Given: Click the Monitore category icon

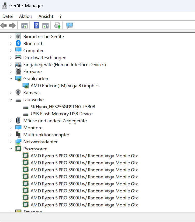Looking at the screenshot, I should coord(18,128).
